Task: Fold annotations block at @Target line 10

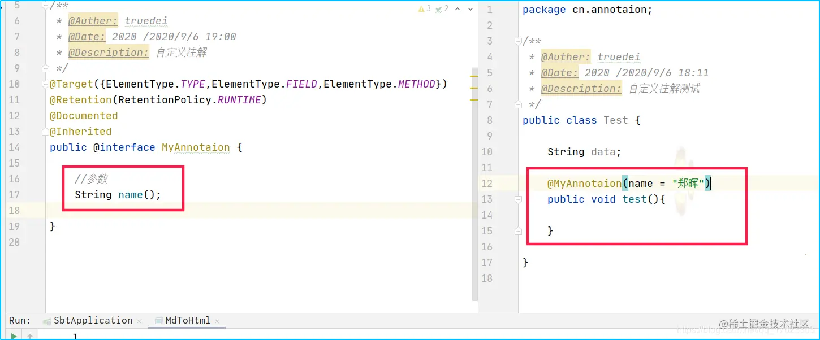Action: 45,84
